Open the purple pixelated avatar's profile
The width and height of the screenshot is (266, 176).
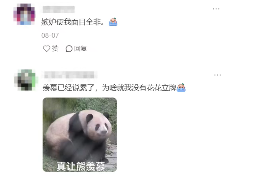(x=24, y=14)
